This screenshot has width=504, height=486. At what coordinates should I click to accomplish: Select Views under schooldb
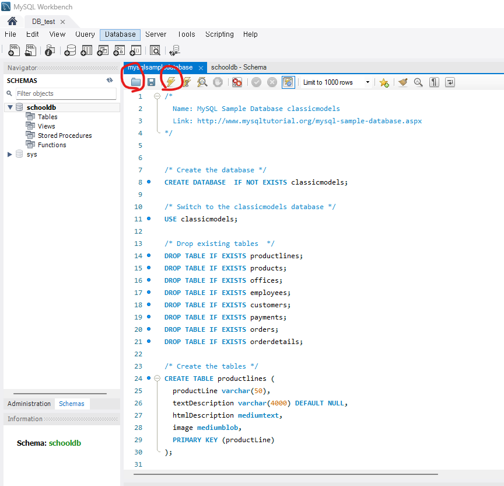tap(46, 126)
